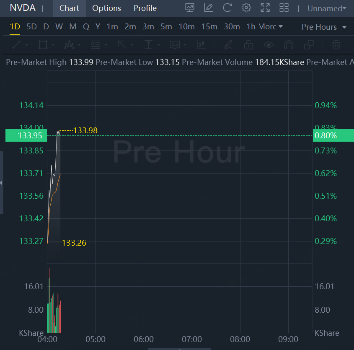The width and height of the screenshot is (354, 350).
Task: Select the 1h interval
Action: coord(251,27)
